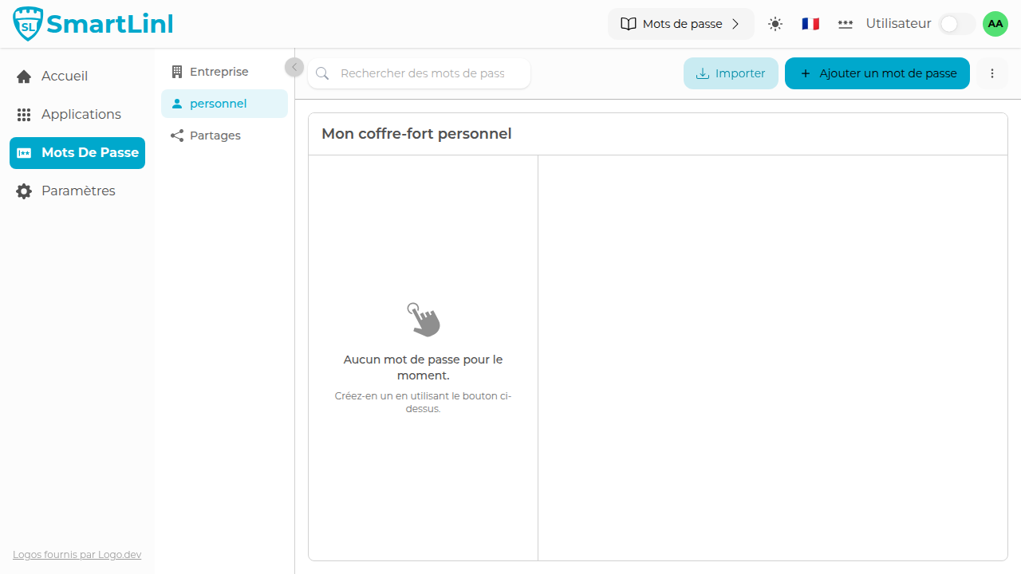Image resolution: width=1021 pixels, height=574 pixels.
Task: Switch to the Entreprise vault
Action: (x=219, y=72)
